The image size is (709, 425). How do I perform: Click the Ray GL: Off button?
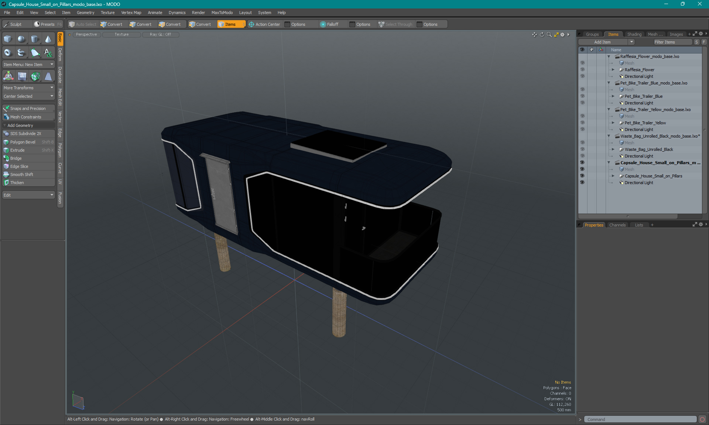tap(160, 34)
